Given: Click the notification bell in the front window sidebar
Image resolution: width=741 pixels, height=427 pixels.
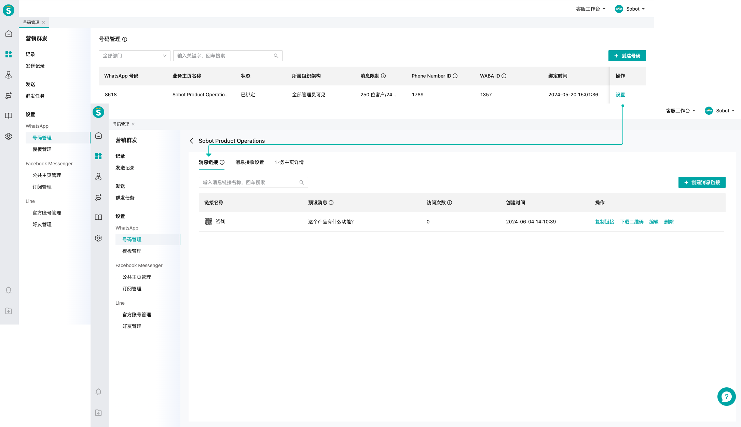Looking at the screenshot, I should click(98, 392).
